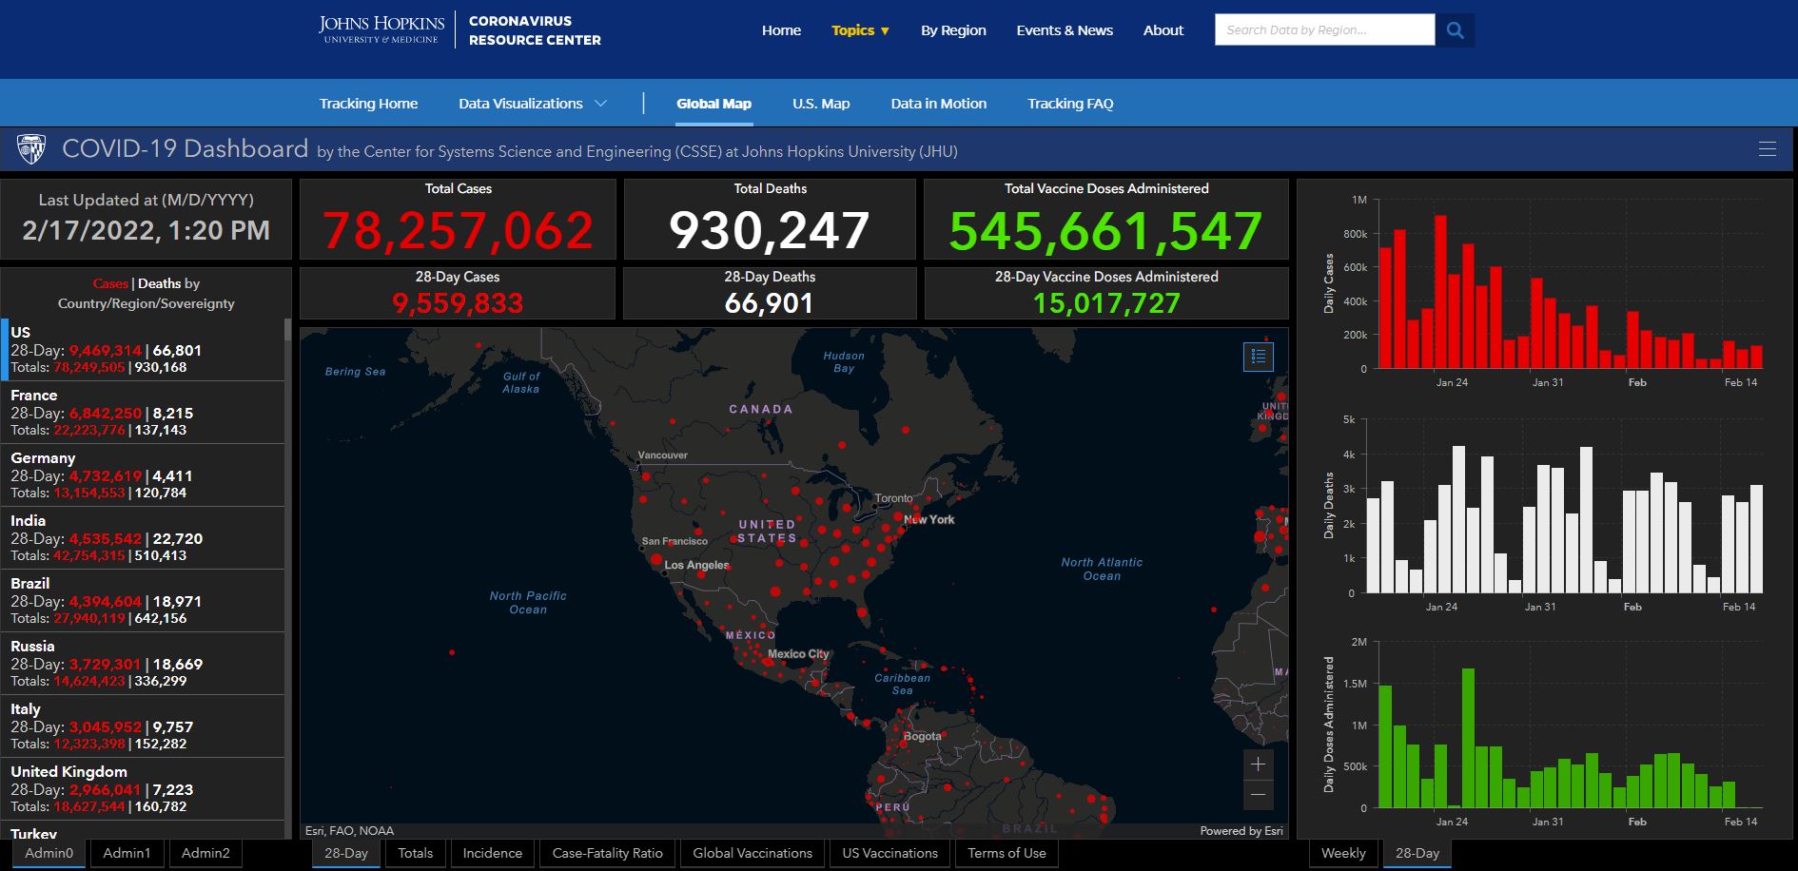Image resolution: width=1798 pixels, height=871 pixels.
Task: Expand the Topics dropdown menu
Action: 860,30
